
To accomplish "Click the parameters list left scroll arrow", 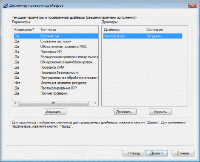I will [x=15, y=103].
